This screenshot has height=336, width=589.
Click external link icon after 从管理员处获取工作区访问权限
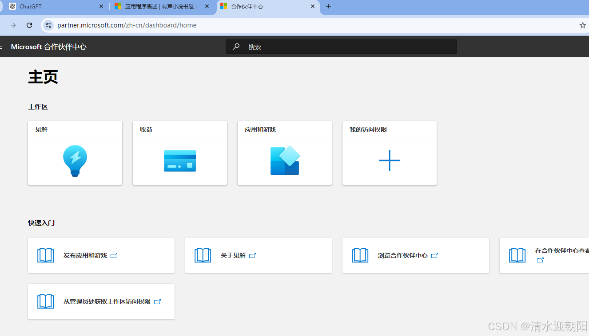pyautogui.click(x=157, y=302)
